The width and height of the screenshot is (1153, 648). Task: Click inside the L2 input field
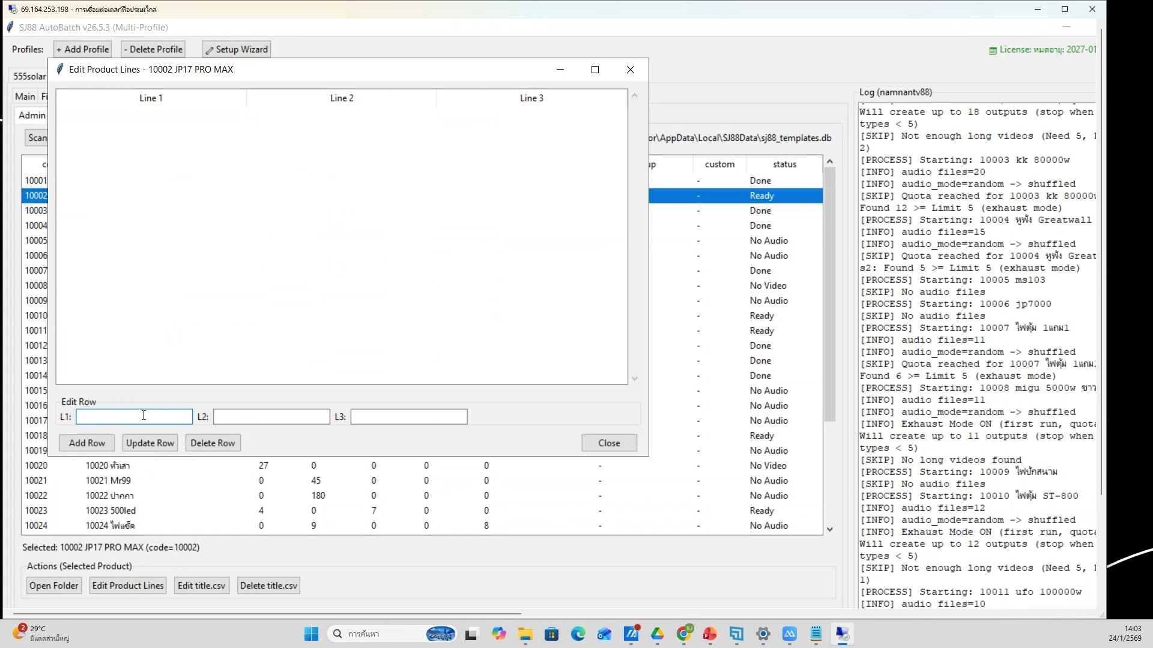271,416
